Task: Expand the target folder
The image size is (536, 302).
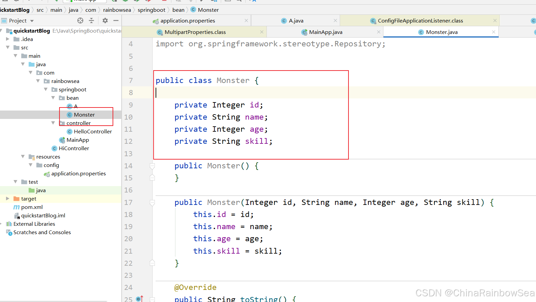Action: click(x=8, y=199)
